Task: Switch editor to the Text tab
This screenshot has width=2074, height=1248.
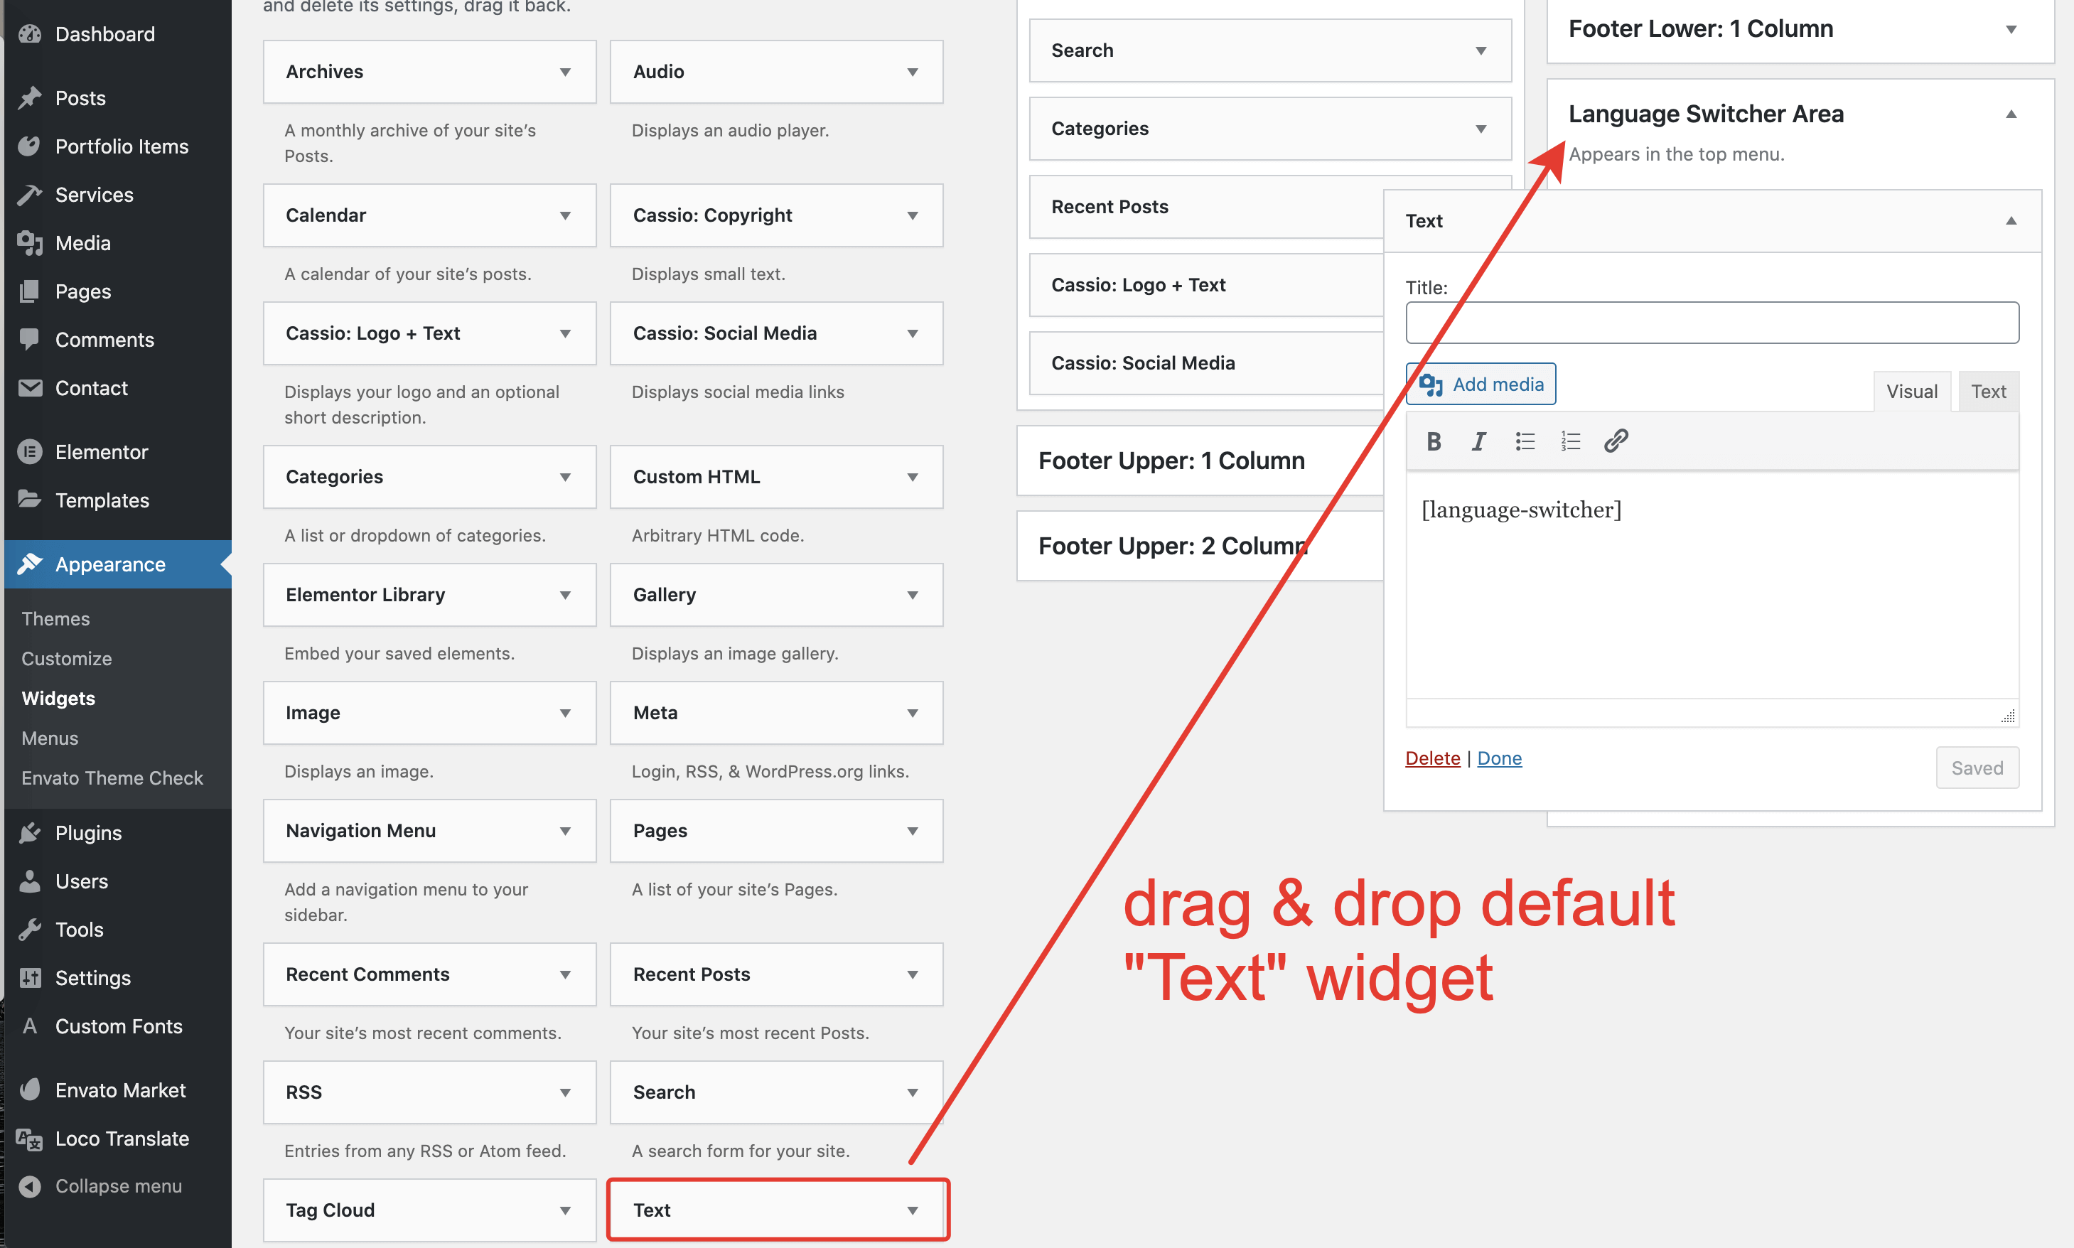Action: click(x=1987, y=391)
